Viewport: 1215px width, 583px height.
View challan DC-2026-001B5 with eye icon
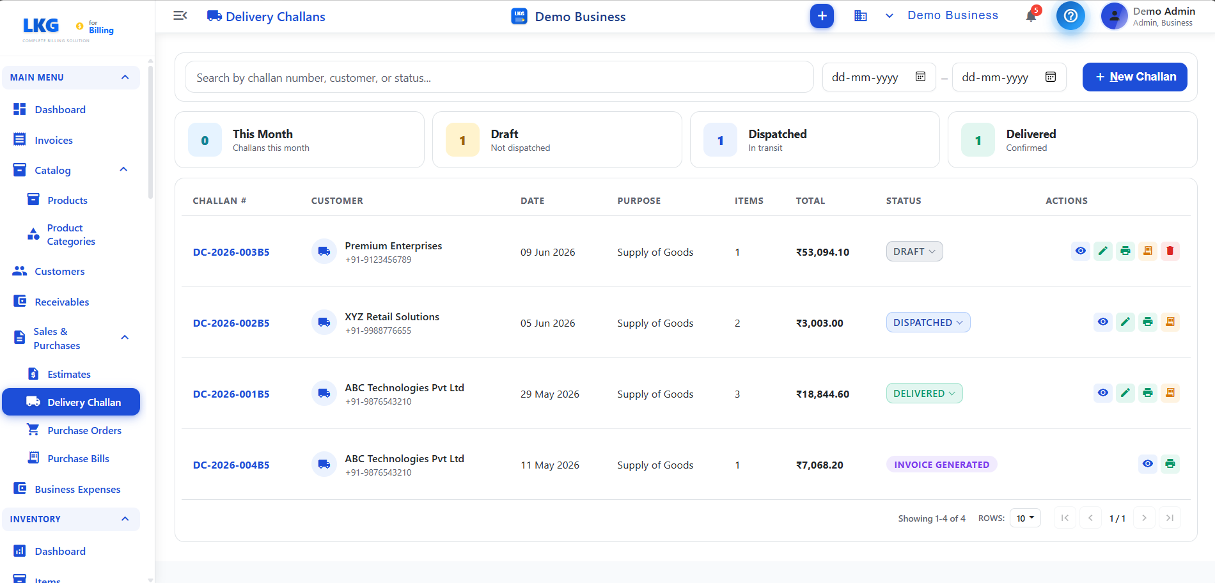click(1102, 393)
